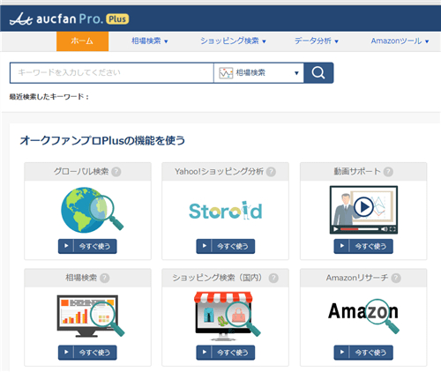Screen dimensions: 441x372
Task: Click the globe image in グローバル検索 card
Action: tap(92, 210)
